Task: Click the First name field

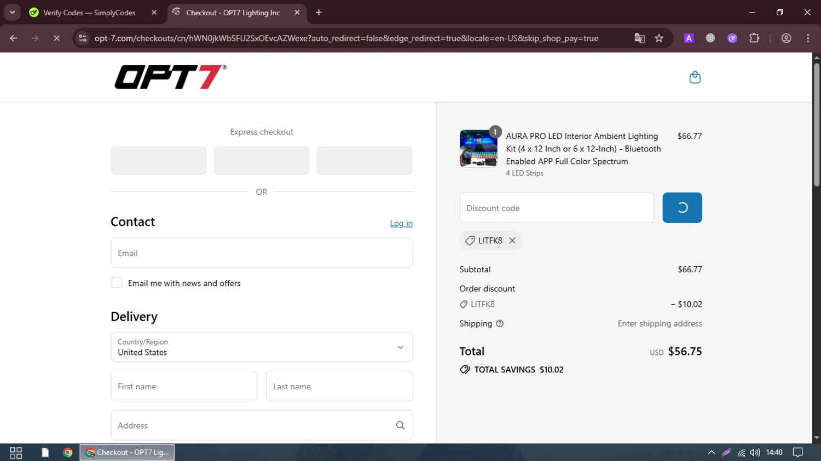Action: pos(184,386)
